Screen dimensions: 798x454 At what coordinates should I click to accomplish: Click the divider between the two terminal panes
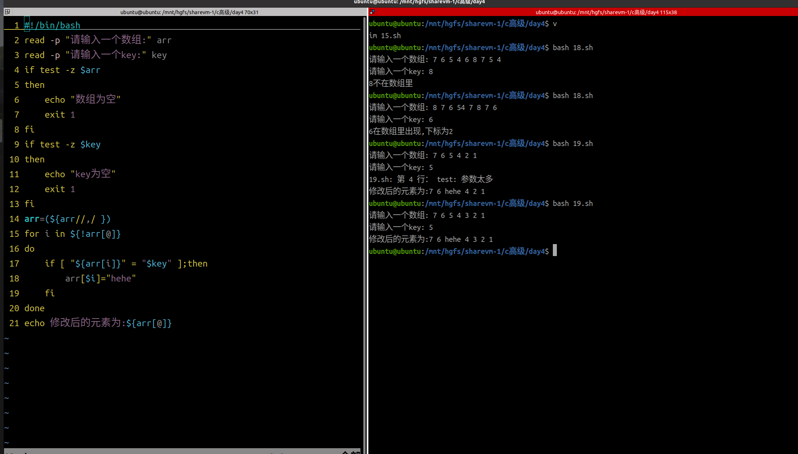coord(367,232)
